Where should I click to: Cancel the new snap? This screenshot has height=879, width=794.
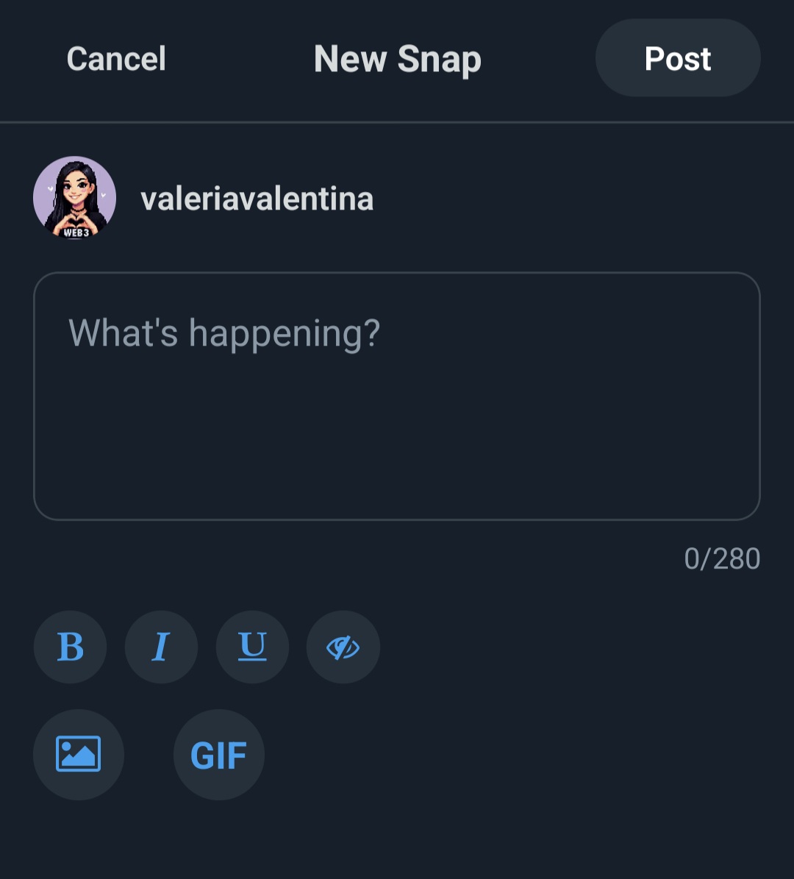pos(116,59)
